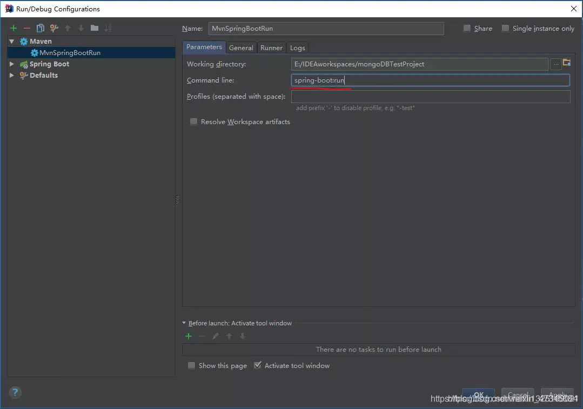Image resolution: width=583 pixels, height=409 pixels.
Task: Click the Defaults wrench icon in tree
Action: point(24,76)
